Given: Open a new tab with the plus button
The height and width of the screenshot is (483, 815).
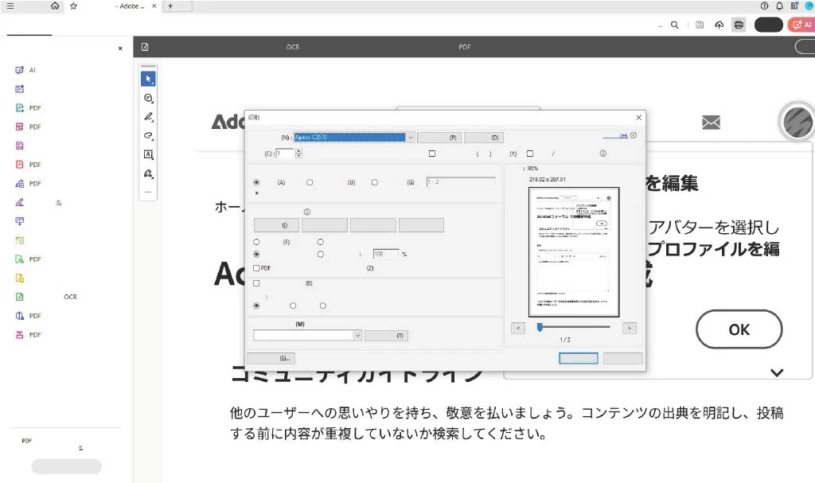Looking at the screenshot, I should (x=170, y=6).
